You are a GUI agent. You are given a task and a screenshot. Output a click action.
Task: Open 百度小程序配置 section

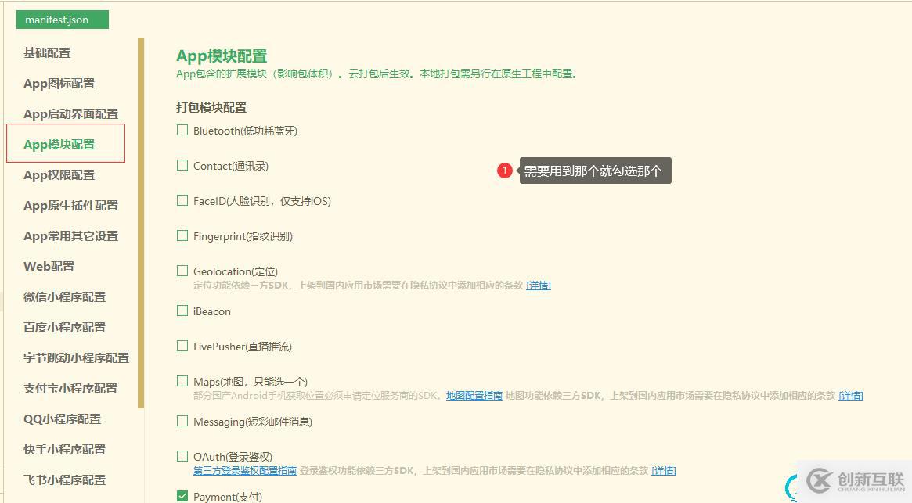pyautogui.click(x=64, y=328)
